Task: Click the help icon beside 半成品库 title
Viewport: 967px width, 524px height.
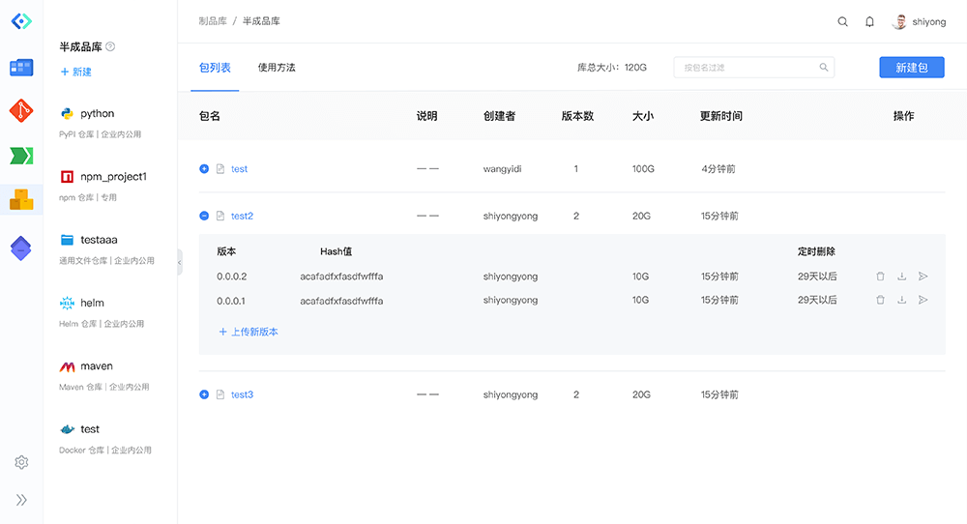Action: 110,46
